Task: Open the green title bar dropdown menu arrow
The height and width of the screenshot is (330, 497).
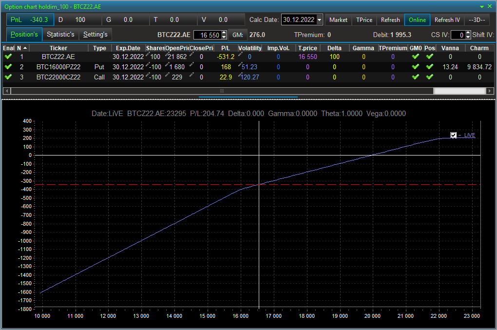Action: [482, 7]
